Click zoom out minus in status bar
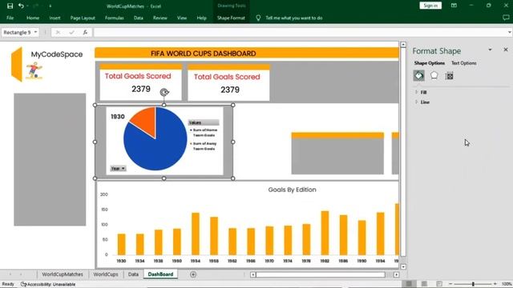 click(x=450, y=284)
